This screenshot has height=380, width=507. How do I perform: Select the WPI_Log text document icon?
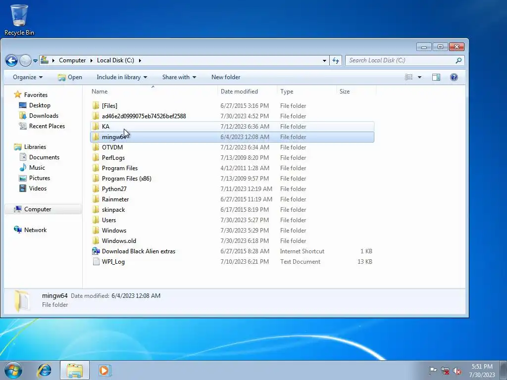96,262
